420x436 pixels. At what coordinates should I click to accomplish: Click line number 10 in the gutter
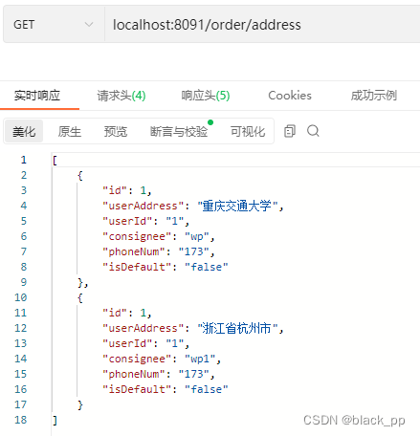pos(20,297)
